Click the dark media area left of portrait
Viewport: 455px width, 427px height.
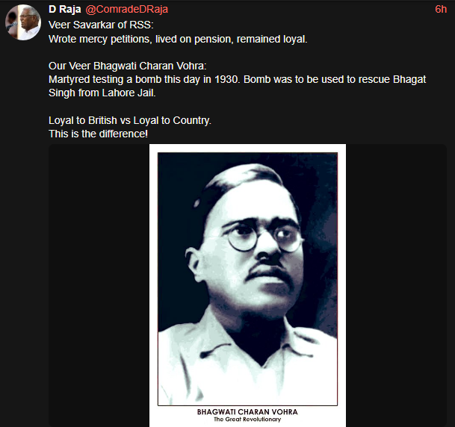[x=99, y=285]
